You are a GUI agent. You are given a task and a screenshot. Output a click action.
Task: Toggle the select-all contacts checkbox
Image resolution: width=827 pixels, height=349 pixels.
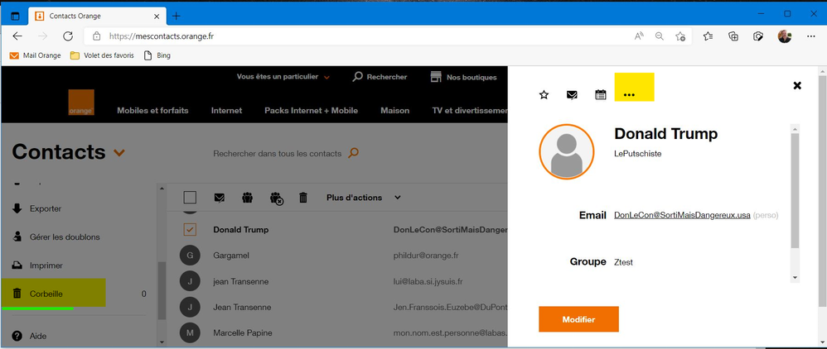coord(190,198)
